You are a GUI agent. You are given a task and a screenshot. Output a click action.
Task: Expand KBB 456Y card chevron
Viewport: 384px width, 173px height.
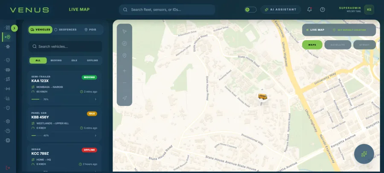point(96,135)
